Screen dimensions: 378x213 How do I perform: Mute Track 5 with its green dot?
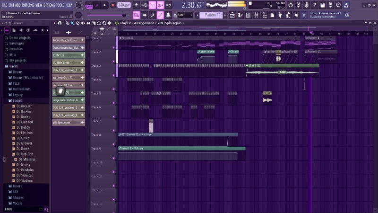(113, 103)
